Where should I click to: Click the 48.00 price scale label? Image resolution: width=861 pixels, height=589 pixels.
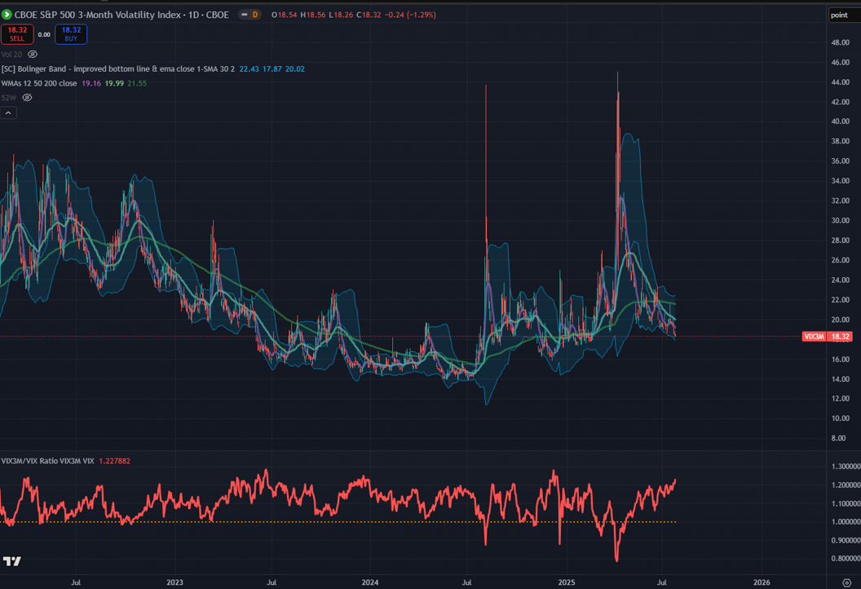click(840, 42)
